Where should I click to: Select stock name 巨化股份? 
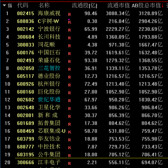49,92
